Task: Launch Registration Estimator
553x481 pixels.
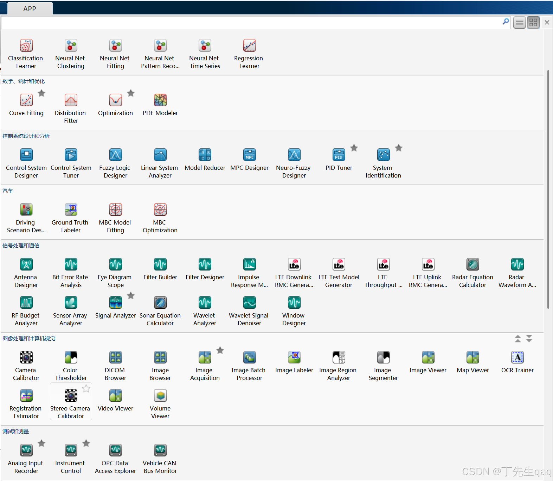Action: [26, 404]
